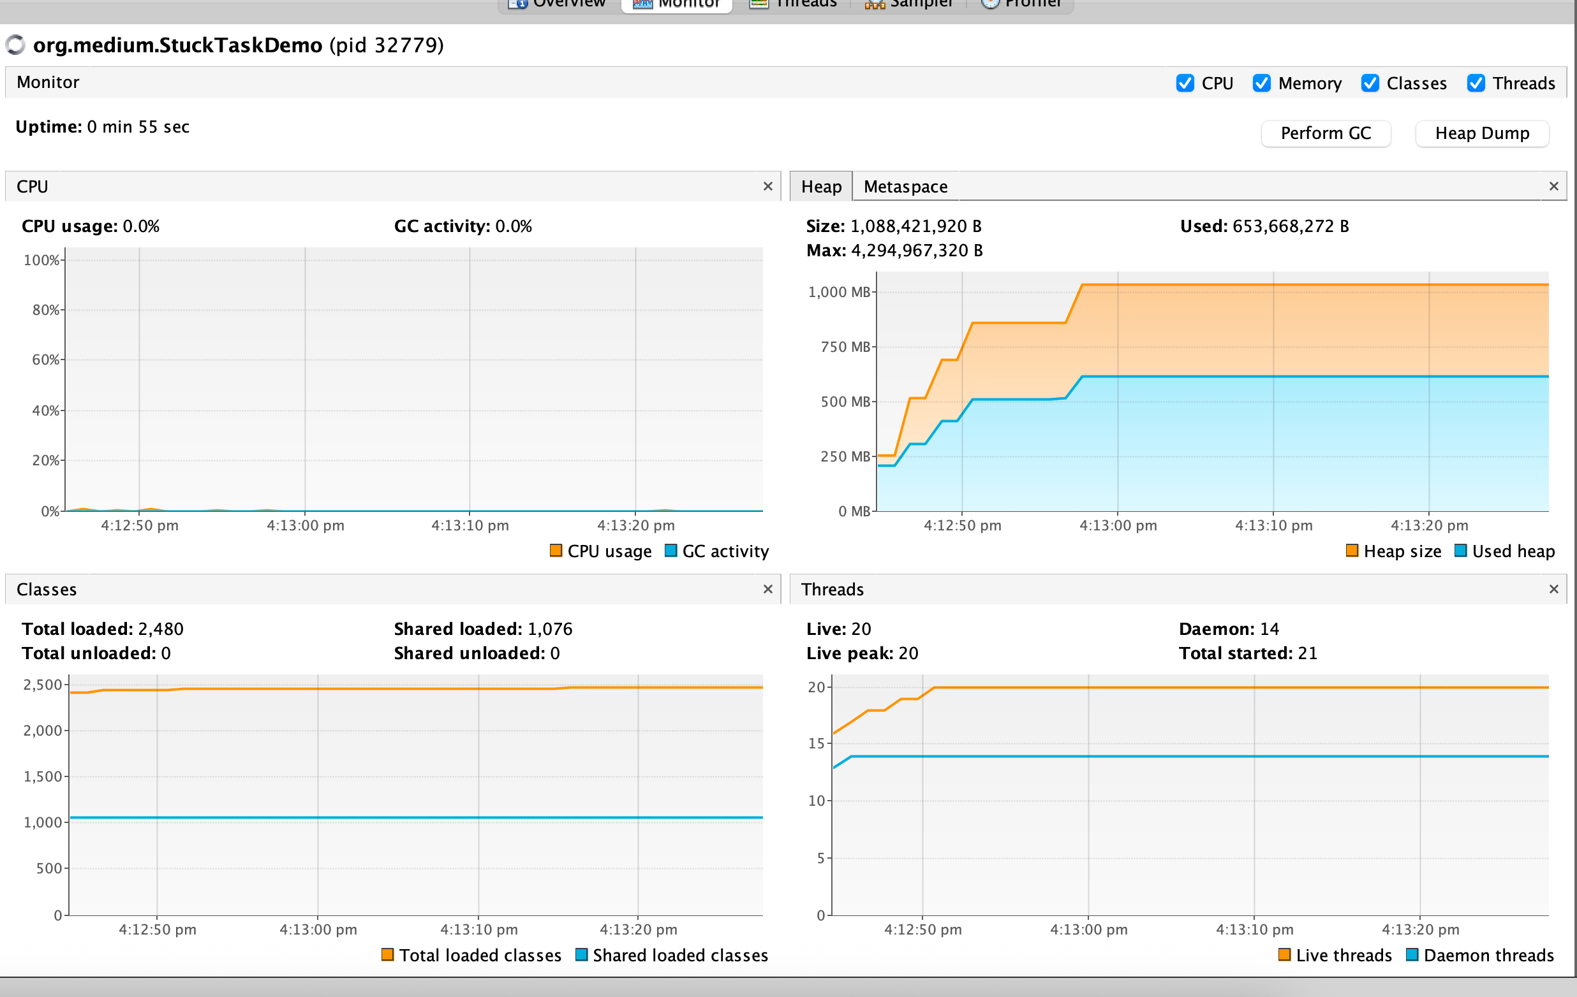The height and width of the screenshot is (997, 1577).
Task: Close the CPU graph panel
Action: click(767, 186)
